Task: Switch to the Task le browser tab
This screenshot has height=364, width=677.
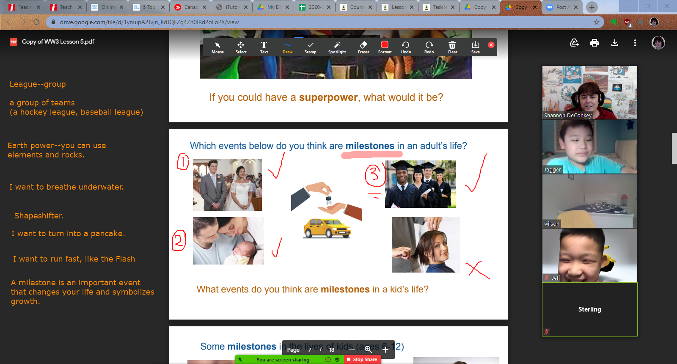Action: (439, 7)
